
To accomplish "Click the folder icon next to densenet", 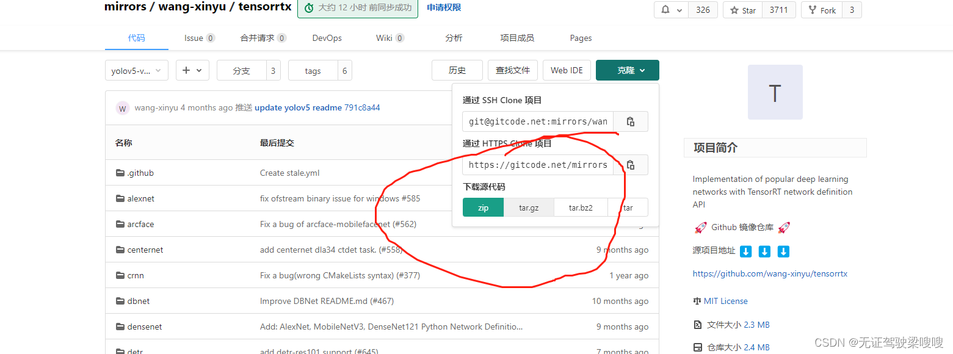I will (120, 327).
